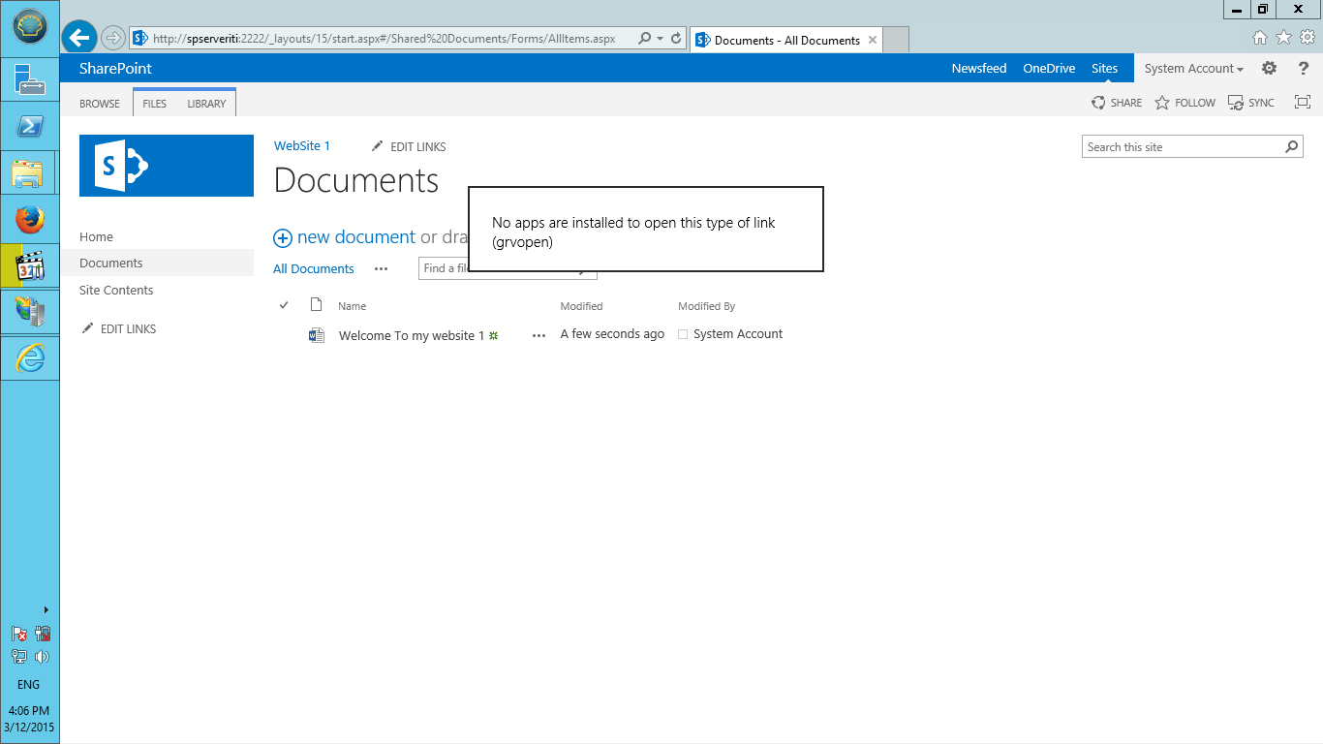Image resolution: width=1323 pixels, height=744 pixels.
Task: Click EDIT LINKS beside WebSite 1
Action: click(409, 147)
